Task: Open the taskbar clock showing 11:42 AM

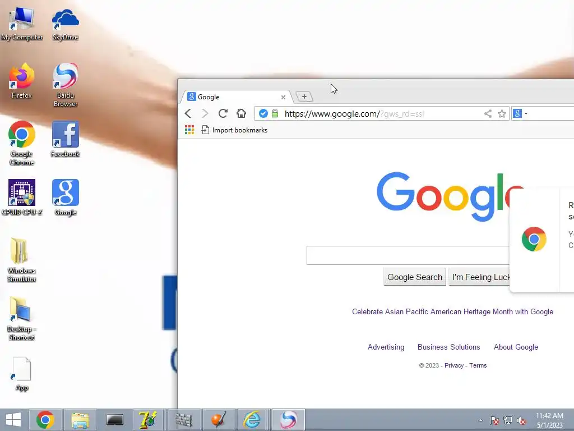Action: point(549,420)
